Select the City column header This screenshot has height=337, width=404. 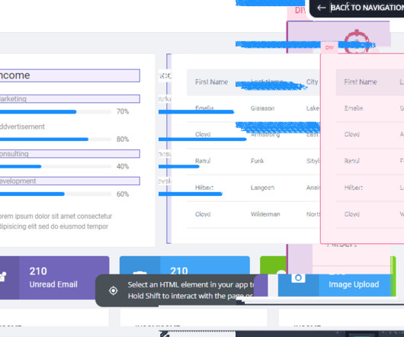coord(312,82)
